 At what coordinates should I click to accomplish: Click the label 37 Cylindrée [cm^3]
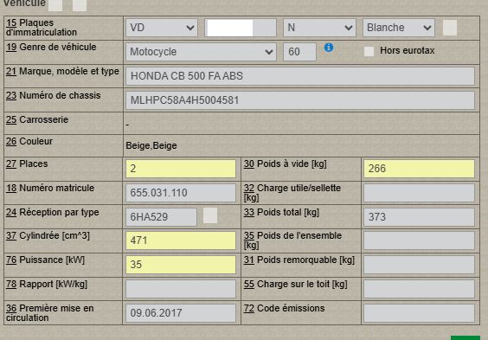click(x=48, y=236)
